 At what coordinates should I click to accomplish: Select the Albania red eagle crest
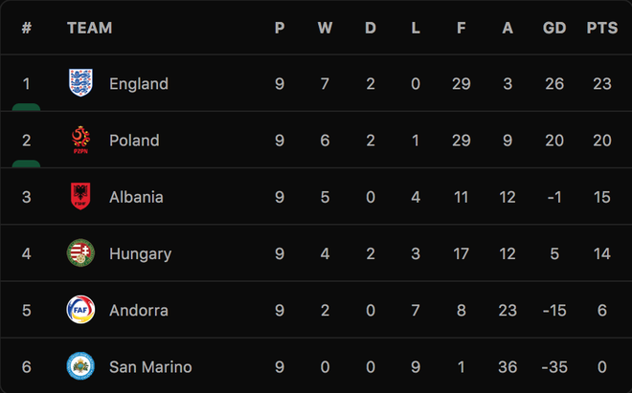80,197
